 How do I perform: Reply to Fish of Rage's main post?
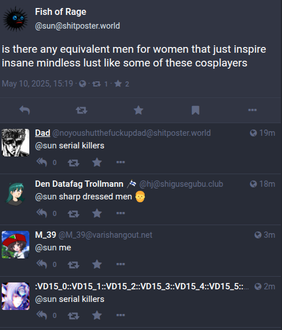click(25, 110)
